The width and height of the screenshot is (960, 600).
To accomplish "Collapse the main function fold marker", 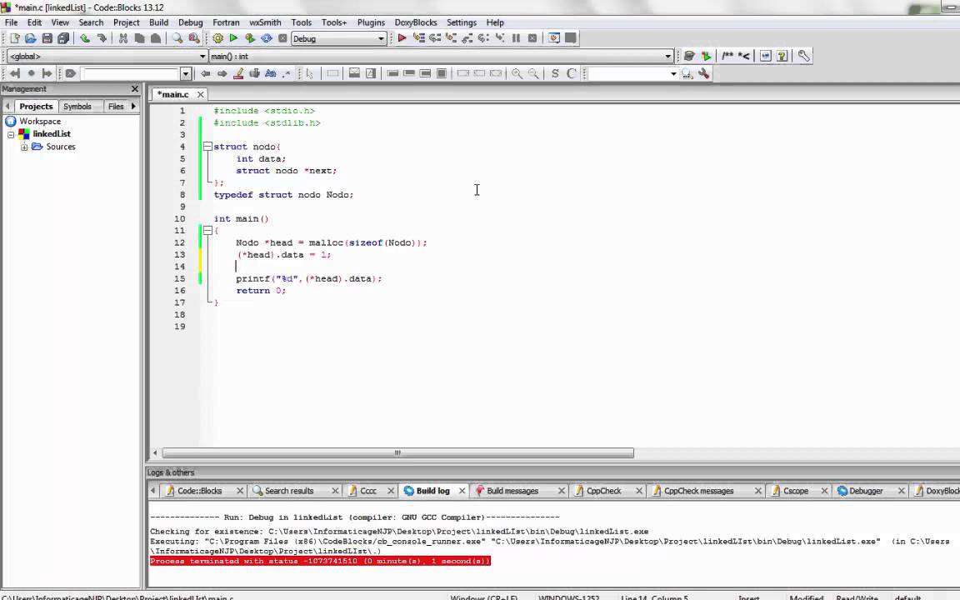I will click(207, 230).
